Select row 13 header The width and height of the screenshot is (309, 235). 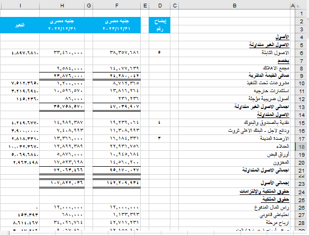(x=301, y=107)
